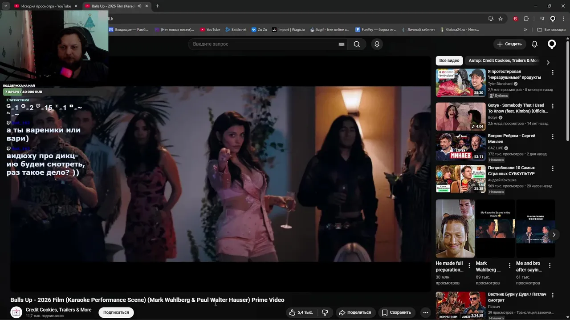
Task: Open media control icon in Chrome toolbar
Action: click(x=542, y=19)
